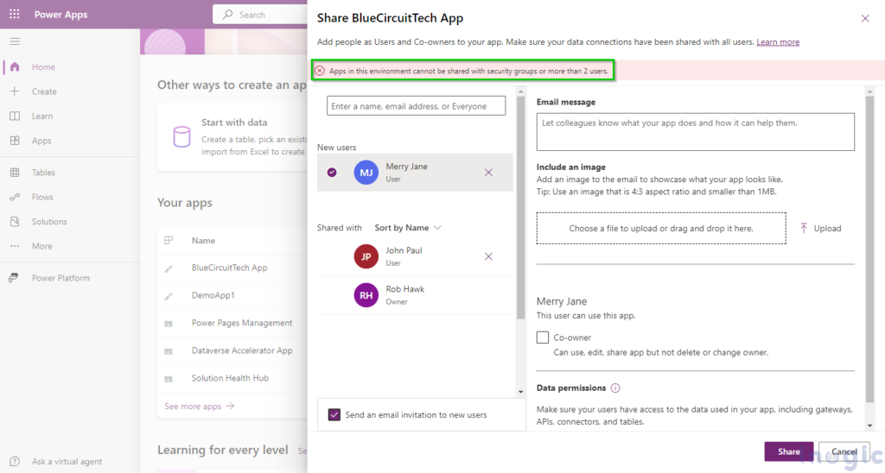Click the name or email input field

[416, 106]
